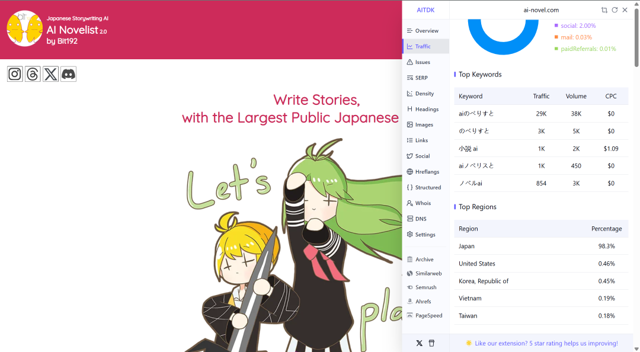
Task: Click the orange mail legend swatch
Action: point(556,37)
